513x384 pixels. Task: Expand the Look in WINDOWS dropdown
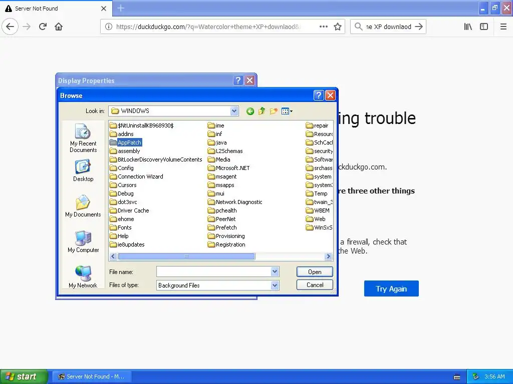point(234,111)
